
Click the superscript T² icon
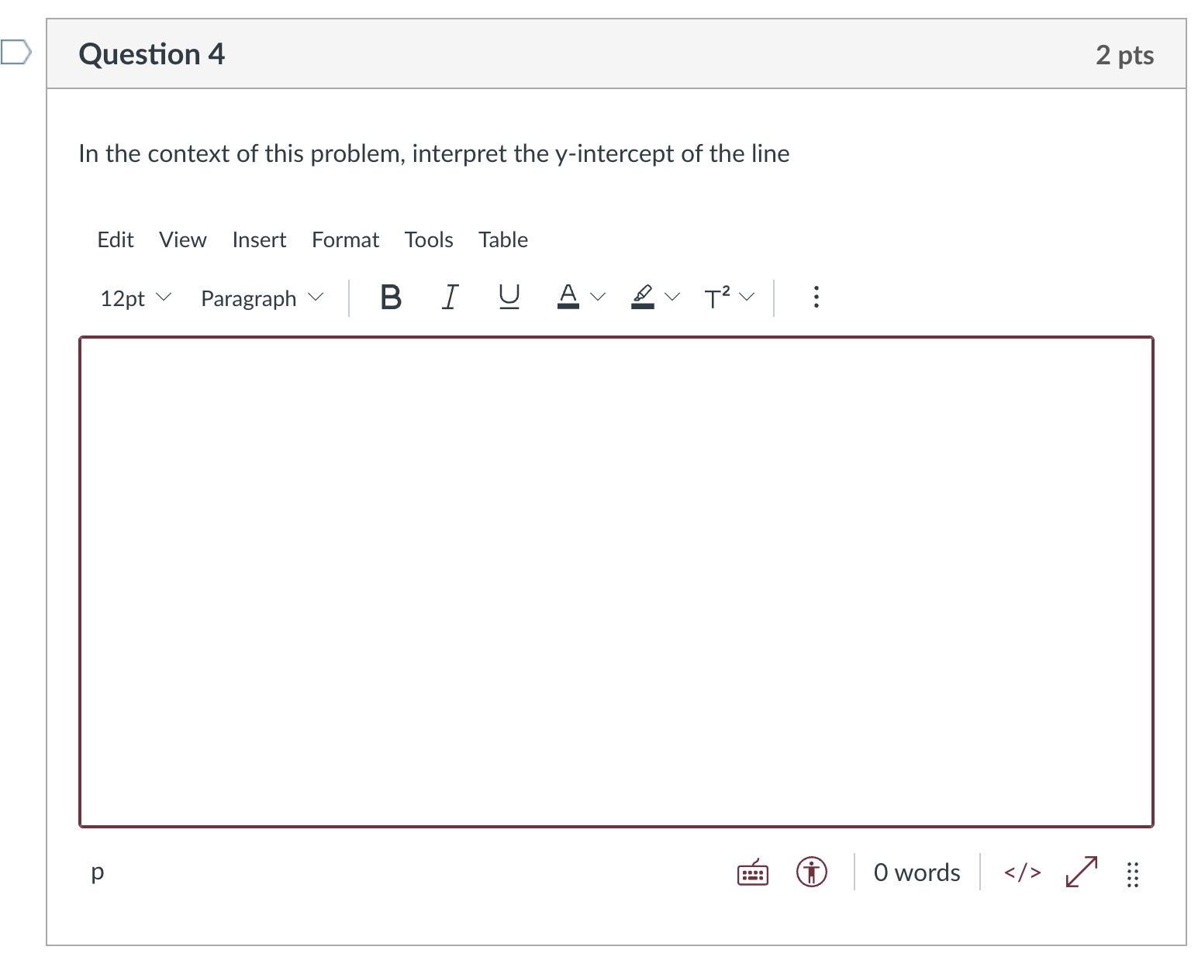716,298
